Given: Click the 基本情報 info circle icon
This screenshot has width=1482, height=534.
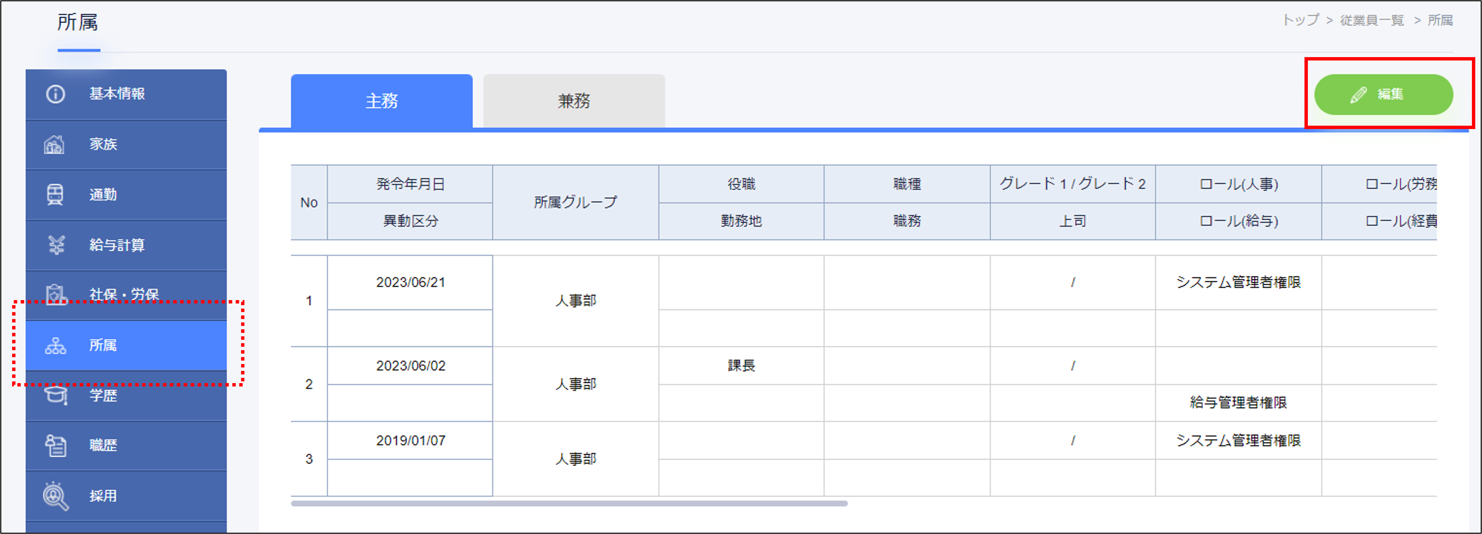Looking at the screenshot, I should (55, 94).
